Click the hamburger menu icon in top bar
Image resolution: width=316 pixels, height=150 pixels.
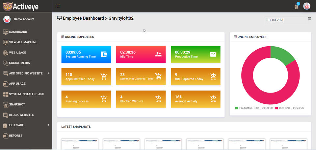(58, 6)
